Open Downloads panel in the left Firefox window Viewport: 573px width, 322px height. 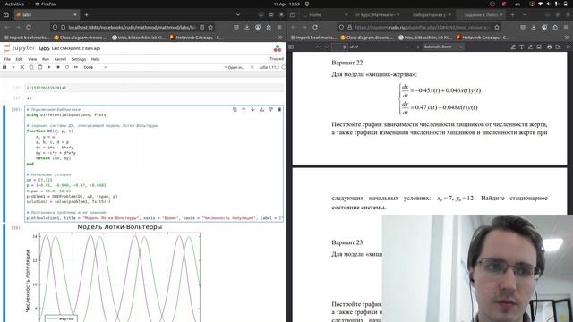click(247, 27)
